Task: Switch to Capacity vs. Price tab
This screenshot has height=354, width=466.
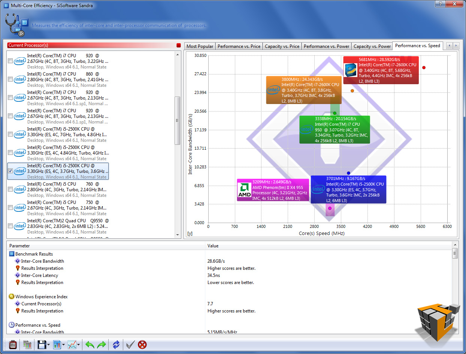Action: click(282, 46)
